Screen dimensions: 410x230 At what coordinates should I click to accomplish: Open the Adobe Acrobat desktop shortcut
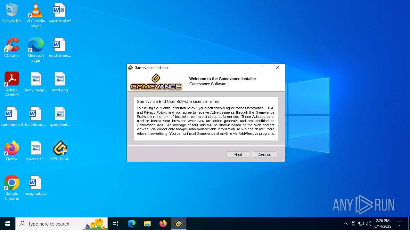point(12,84)
